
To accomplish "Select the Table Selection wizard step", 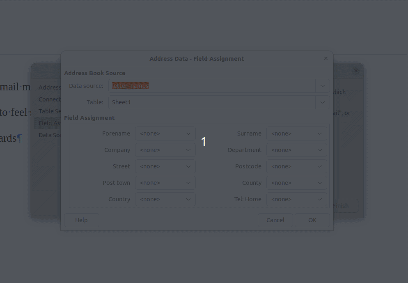I will [48, 111].
